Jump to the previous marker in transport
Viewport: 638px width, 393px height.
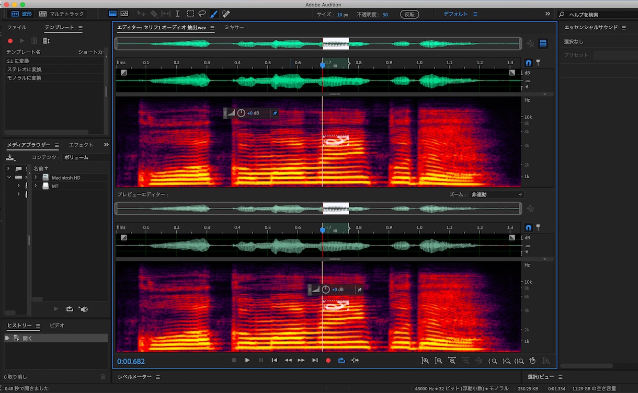coord(274,360)
